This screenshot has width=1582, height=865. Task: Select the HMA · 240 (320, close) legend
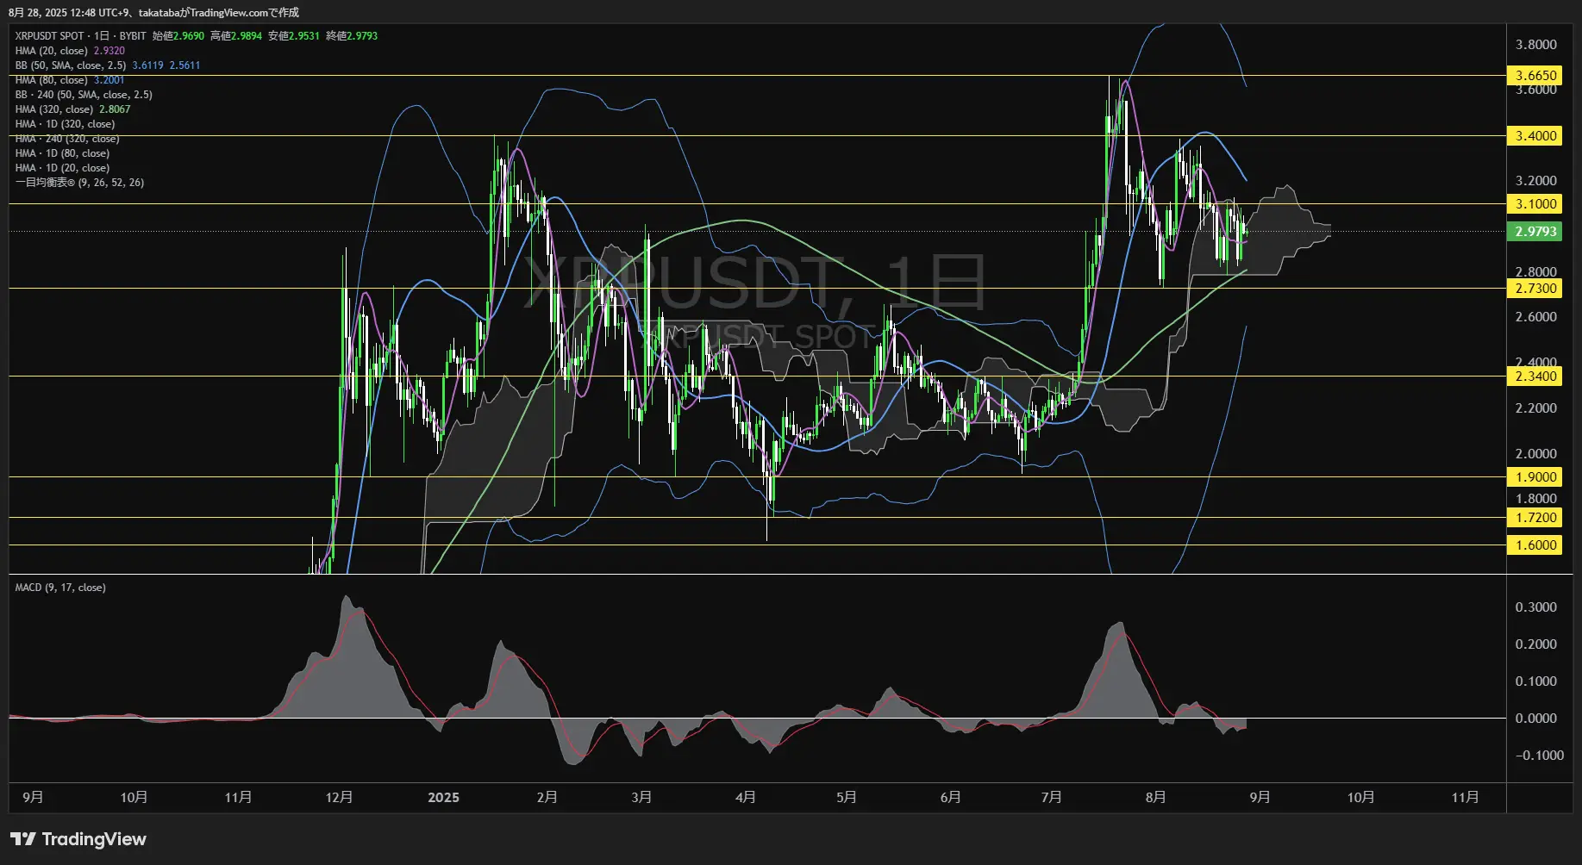(67, 139)
